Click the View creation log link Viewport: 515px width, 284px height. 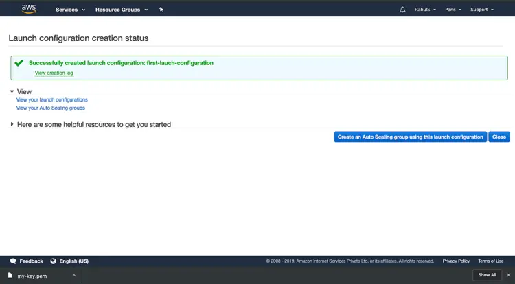coord(54,73)
